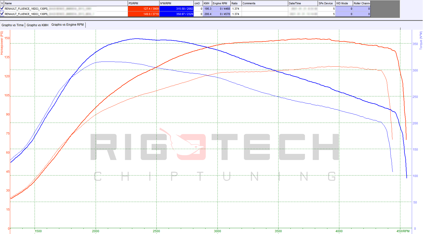Click the 2000 RPM axis tick label
The height and width of the screenshot is (234, 424).
pyautogui.click(x=96, y=231)
